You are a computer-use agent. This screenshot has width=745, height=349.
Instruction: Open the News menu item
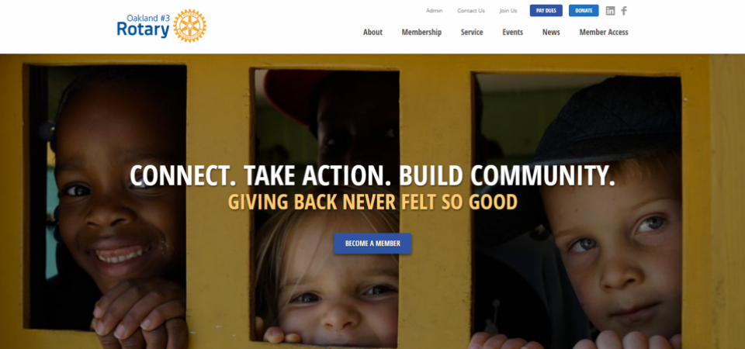click(x=551, y=33)
